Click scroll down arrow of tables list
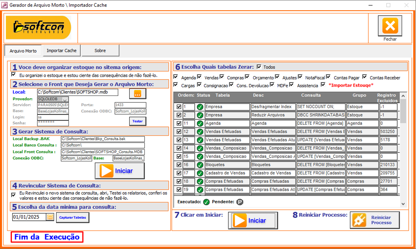 pos(403,204)
